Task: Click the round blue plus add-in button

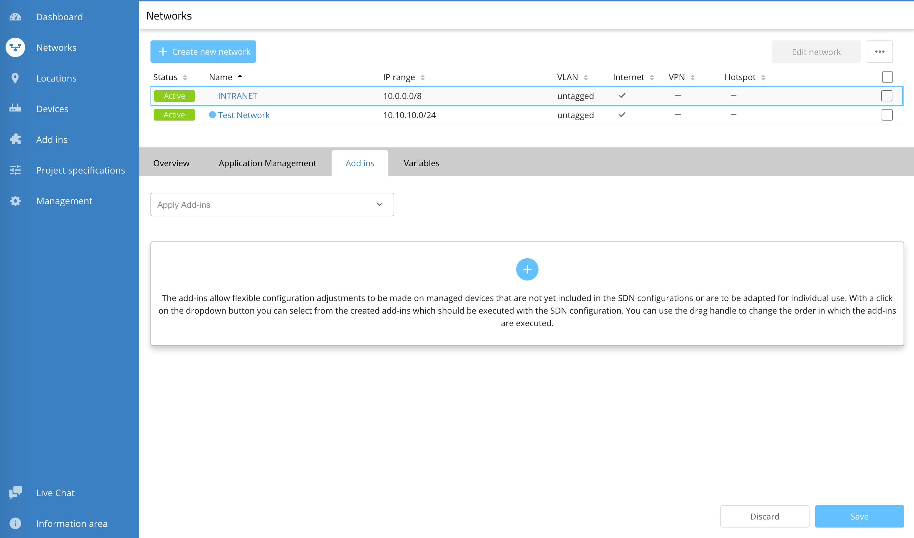Action: click(x=527, y=269)
